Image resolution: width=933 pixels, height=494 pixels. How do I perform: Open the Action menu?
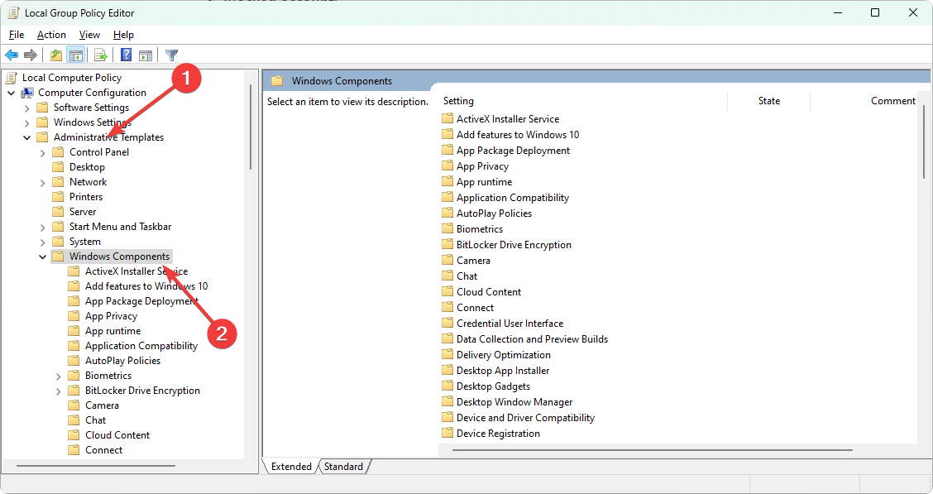pos(51,35)
